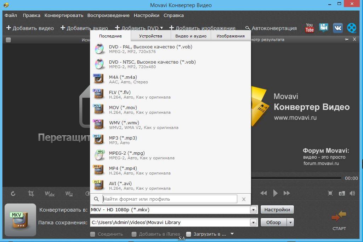363x242 pixels.
Task: Take a snapshot with camera icon
Action: [342, 194]
